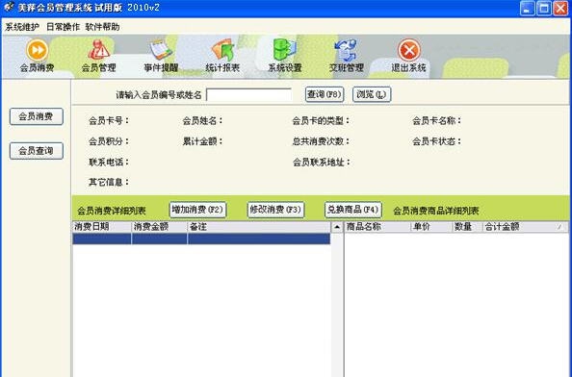Select highlighted blue row in consumption list

201,239
